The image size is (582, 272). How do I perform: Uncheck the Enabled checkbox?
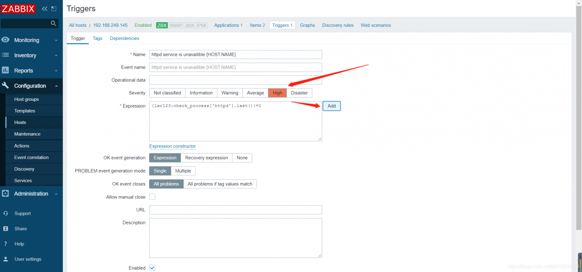tap(152, 268)
